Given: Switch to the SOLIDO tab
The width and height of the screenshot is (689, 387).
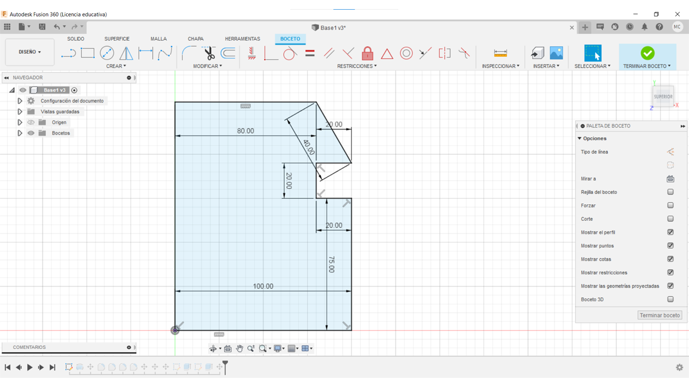Looking at the screenshot, I should click(76, 39).
